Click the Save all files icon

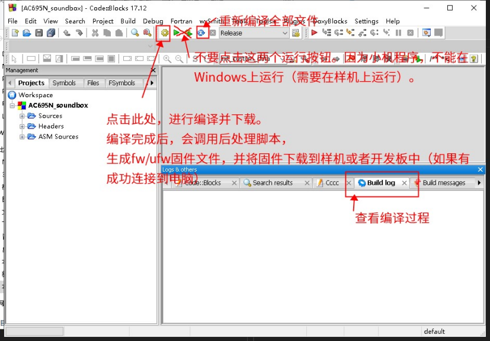click(x=51, y=33)
